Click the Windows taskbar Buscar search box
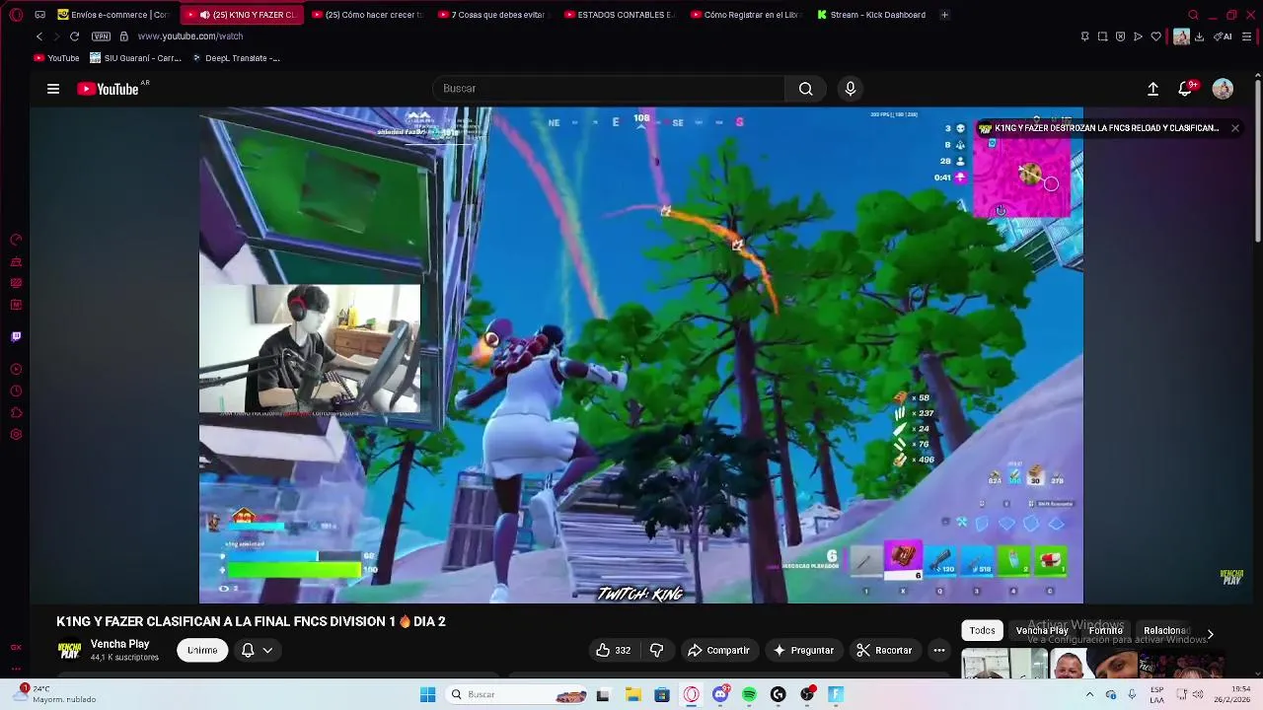1263x710 pixels. click(515, 694)
